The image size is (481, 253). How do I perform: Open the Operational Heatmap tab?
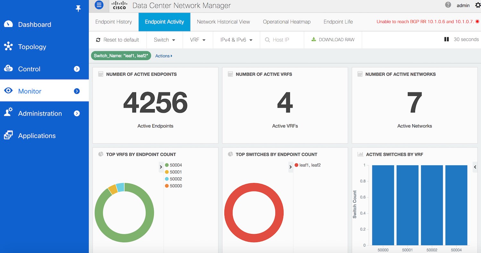[286, 22]
